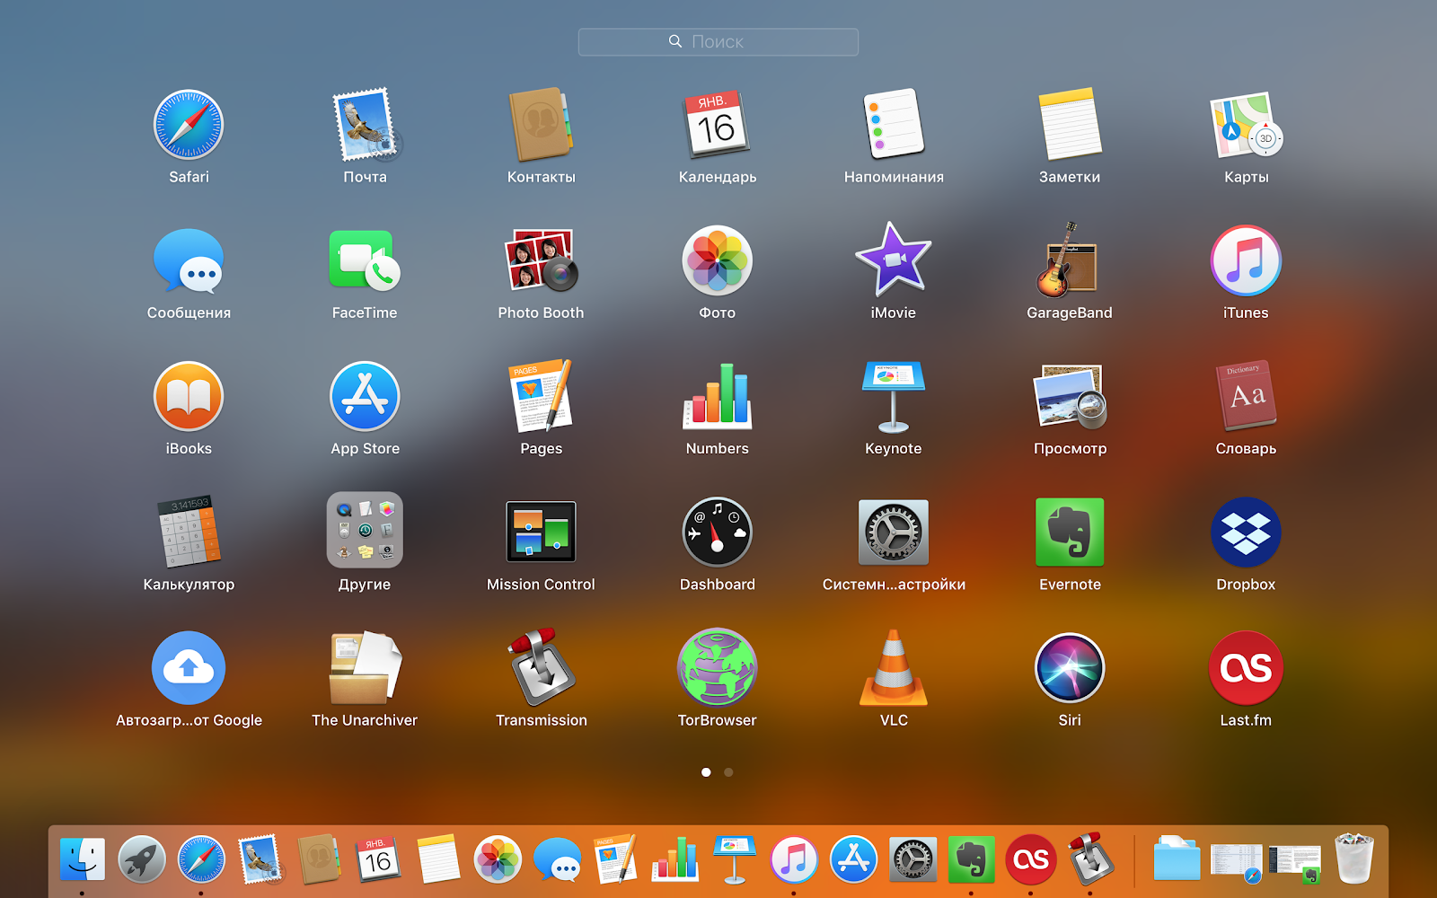Open Photo Booth

[x=541, y=261]
